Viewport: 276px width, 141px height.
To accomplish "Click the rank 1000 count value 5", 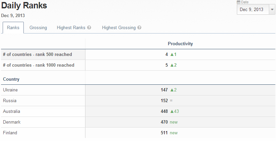I will pyautogui.click(x=166, y=65).
